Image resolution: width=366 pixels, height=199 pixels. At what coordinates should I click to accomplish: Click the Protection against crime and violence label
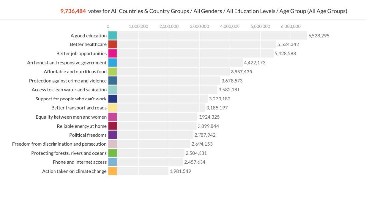point(68,81)
